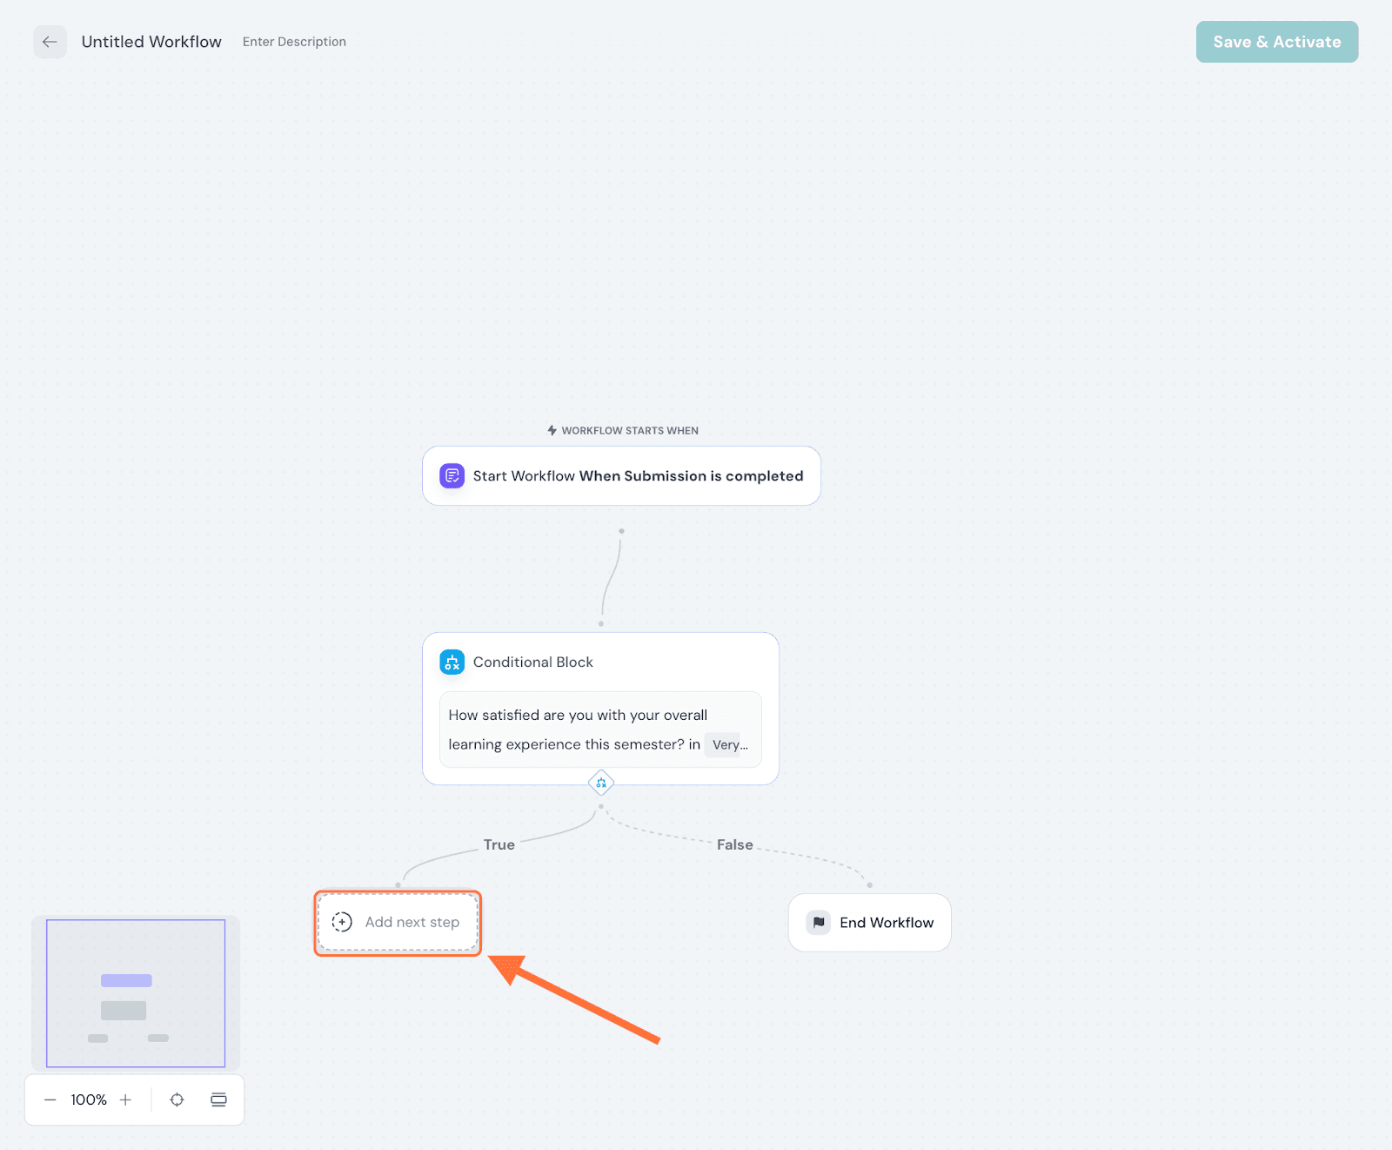Click the purple submission trigger icon
1392x1150 pixels.
452,476
